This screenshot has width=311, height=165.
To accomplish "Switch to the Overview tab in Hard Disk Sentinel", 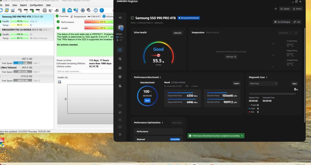I will pos(62,16).
